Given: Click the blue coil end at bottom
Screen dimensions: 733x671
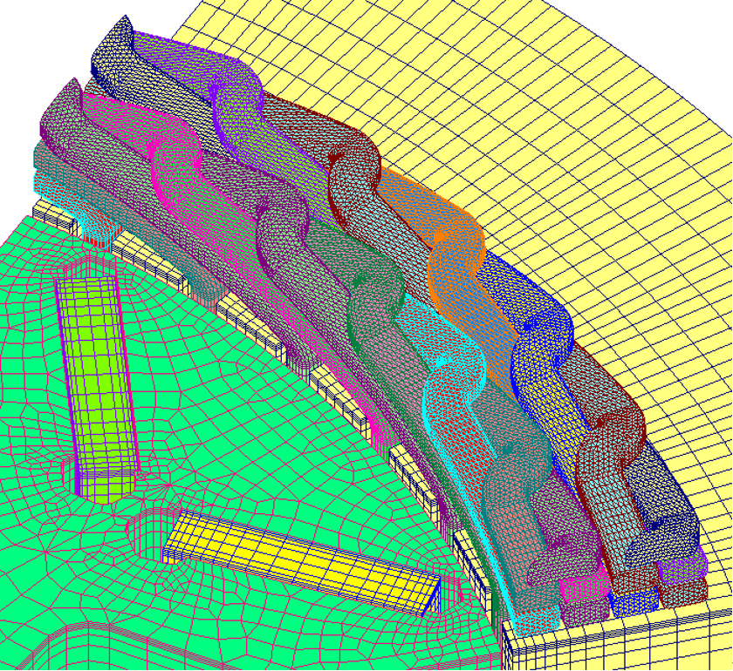Looking at the screenshot, I should pos(630,601).
